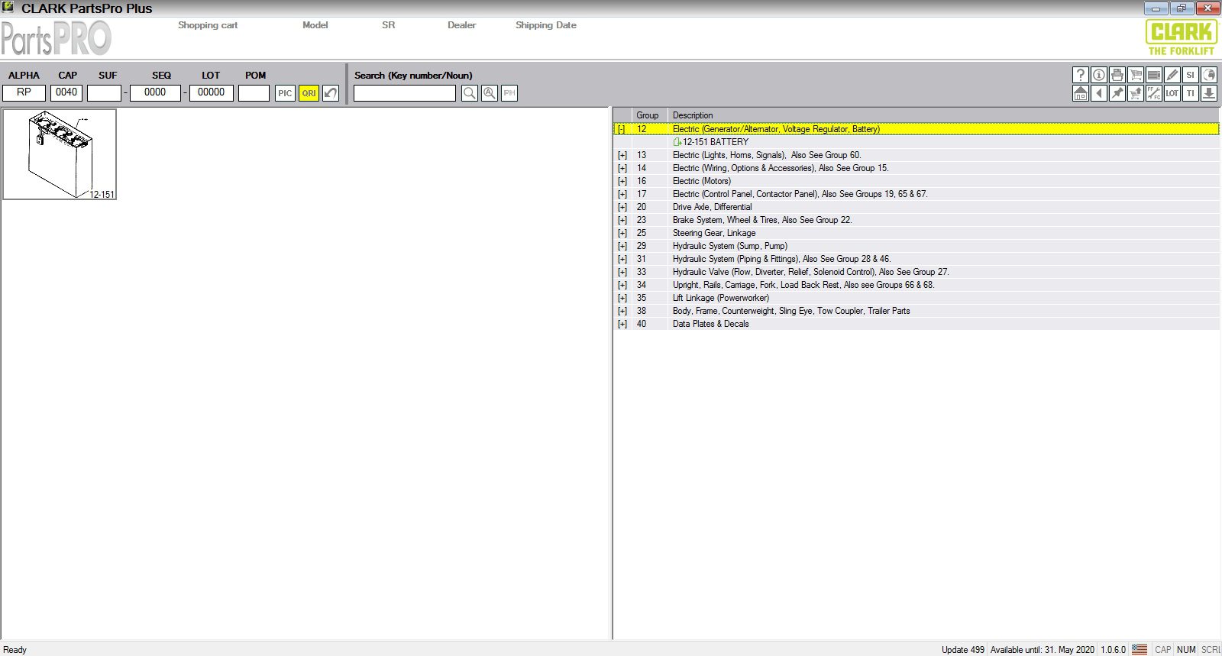Open the shopping cart toolbar icon

click(1136, 75)
